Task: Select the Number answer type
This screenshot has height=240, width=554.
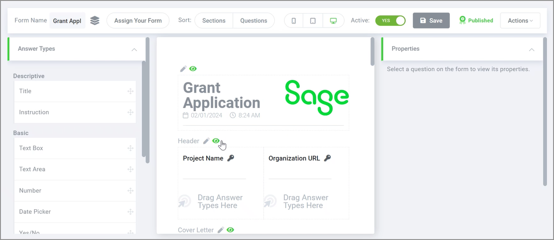Action: [x=75, y=191]
